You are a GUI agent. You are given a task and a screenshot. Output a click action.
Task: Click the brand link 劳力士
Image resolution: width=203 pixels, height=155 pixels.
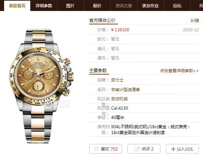(117, 80)
